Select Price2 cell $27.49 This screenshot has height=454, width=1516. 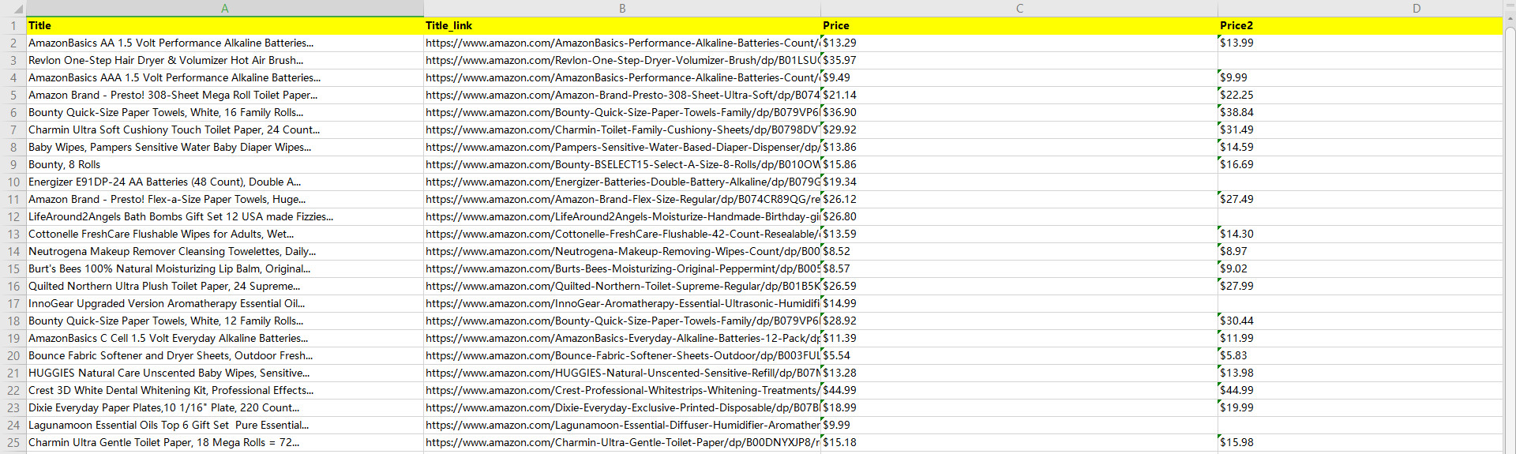coord(1360,199)
